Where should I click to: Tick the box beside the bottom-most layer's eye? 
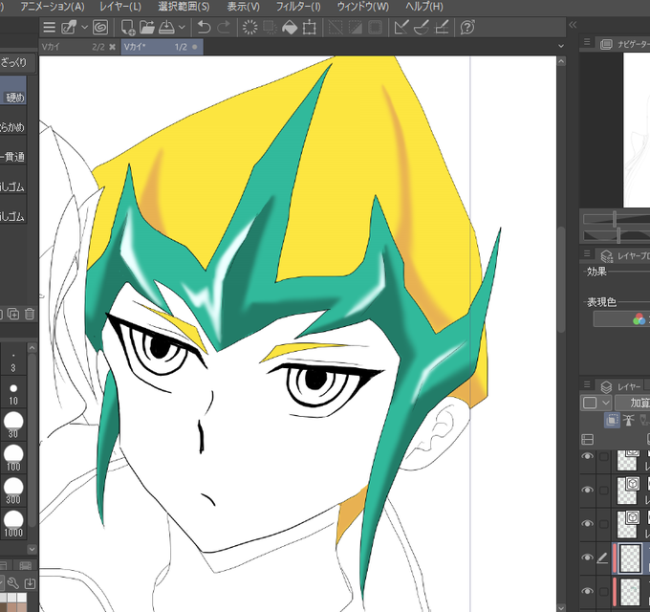(x=603, y=591)
